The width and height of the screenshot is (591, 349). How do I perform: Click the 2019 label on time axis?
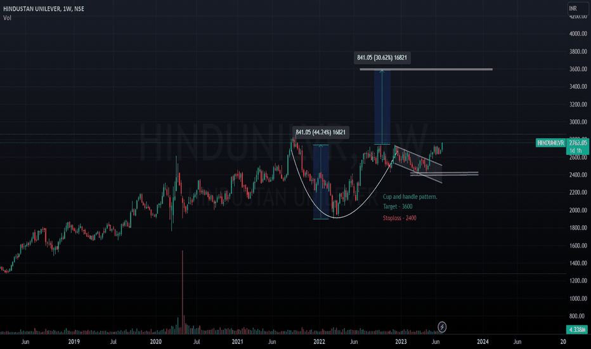point(74,341)
